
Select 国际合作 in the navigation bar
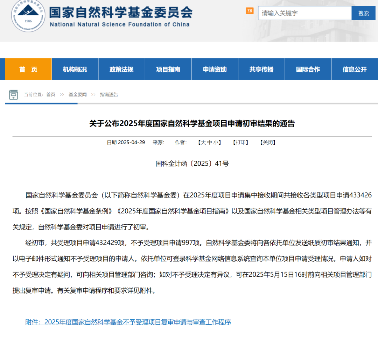pos(308,69)
